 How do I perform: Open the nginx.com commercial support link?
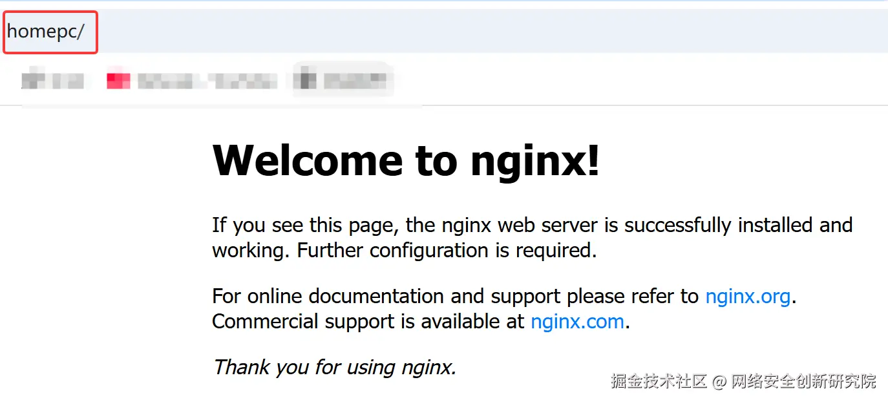point(577,321)
